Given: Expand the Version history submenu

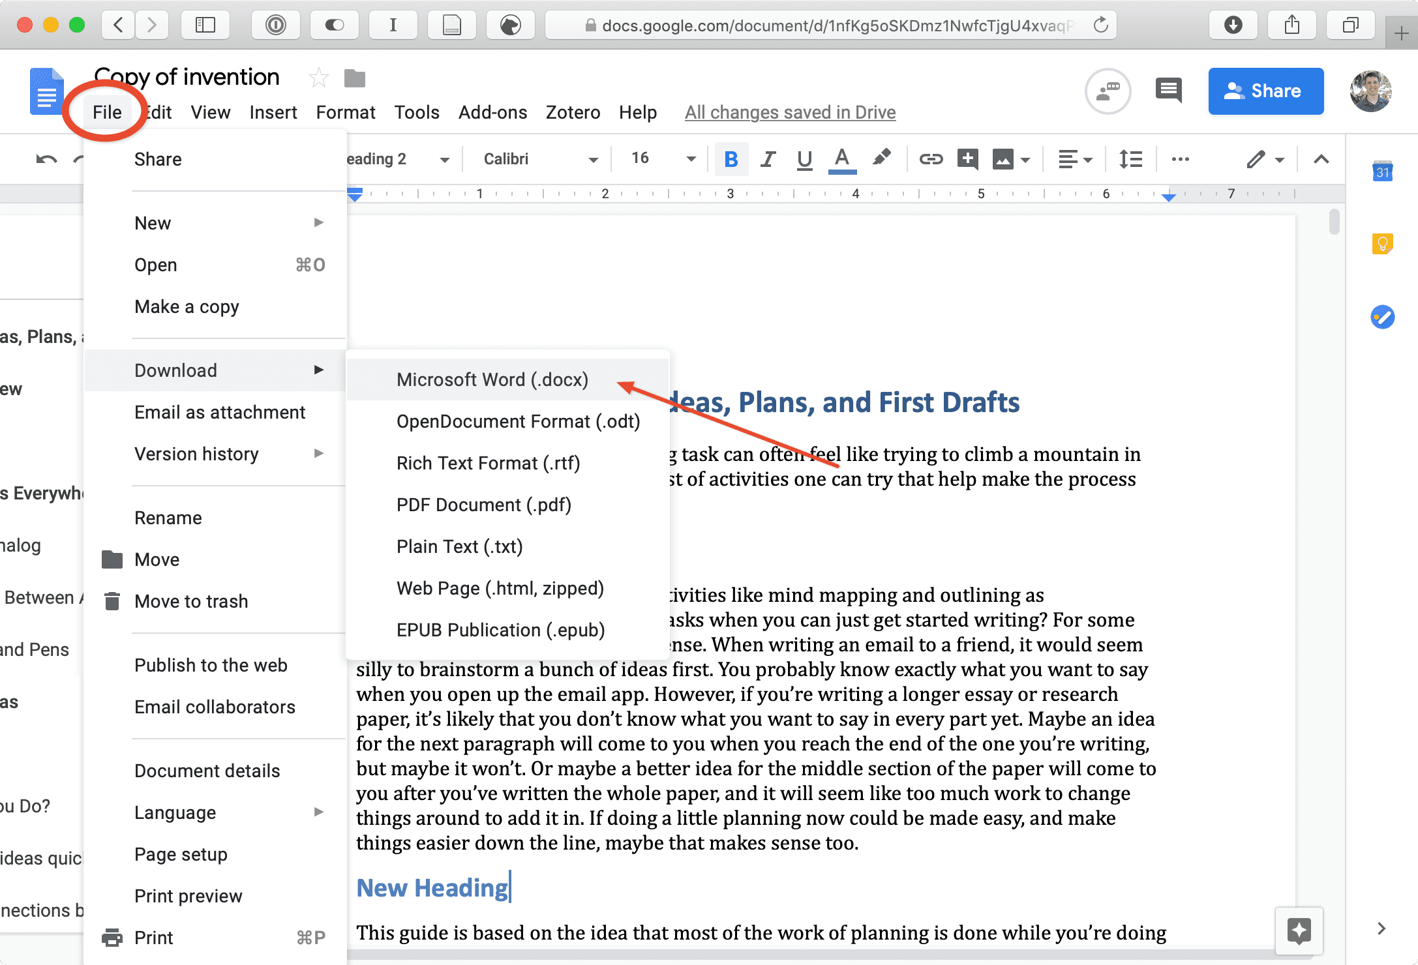Looking at the screenshot, I should tap(215, 454).
